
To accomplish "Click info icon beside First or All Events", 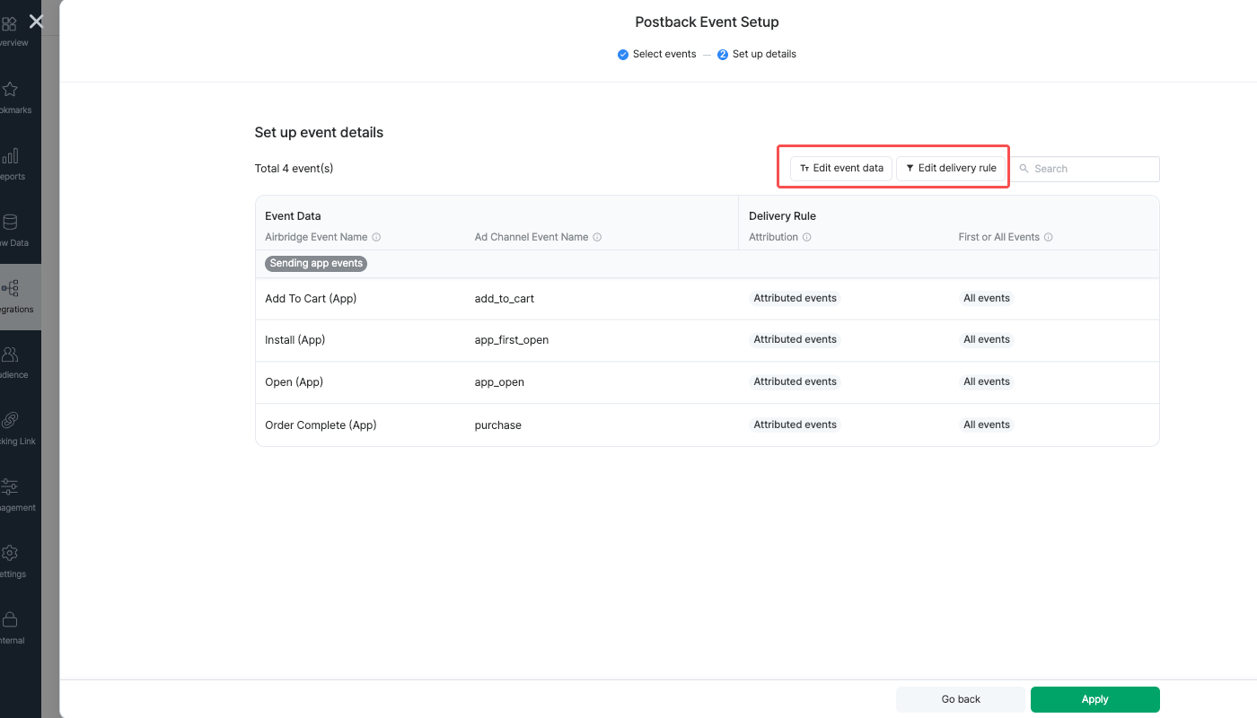I will (x=1049, y=238).
